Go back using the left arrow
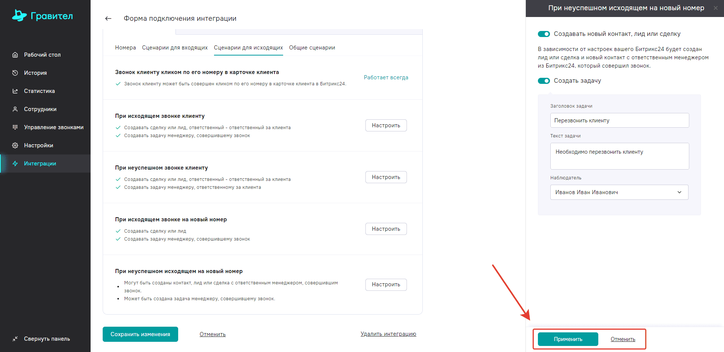The height and width of the screenshot is (352, 724). [x=108, y=19]
